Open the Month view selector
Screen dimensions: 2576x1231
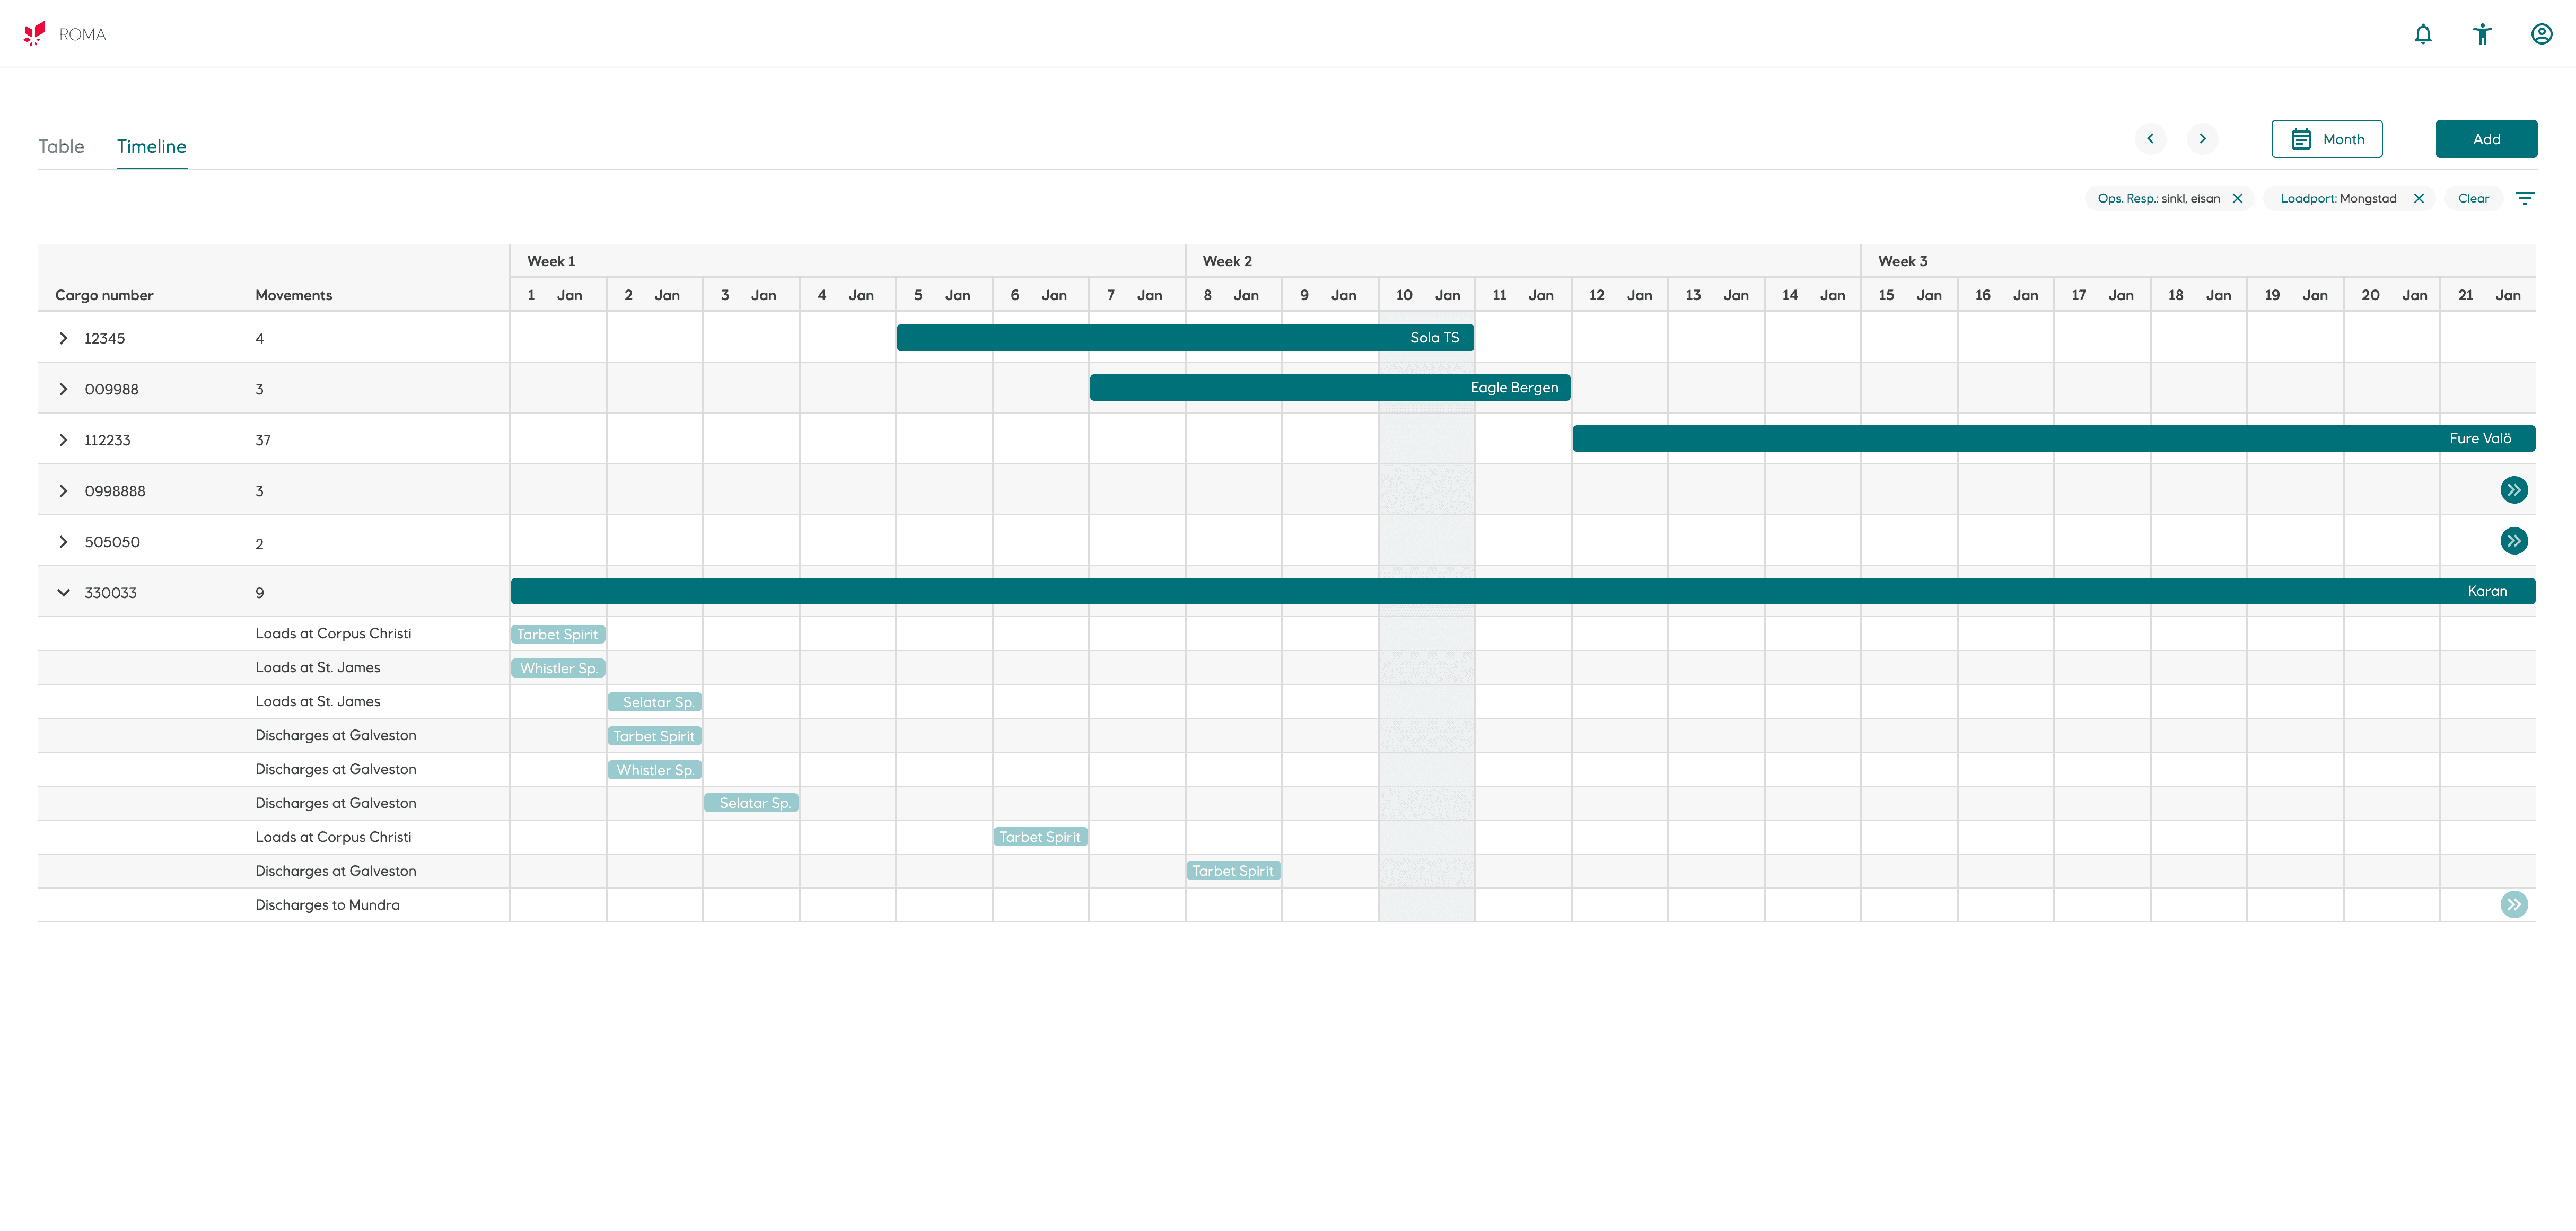click(2326, 139)
